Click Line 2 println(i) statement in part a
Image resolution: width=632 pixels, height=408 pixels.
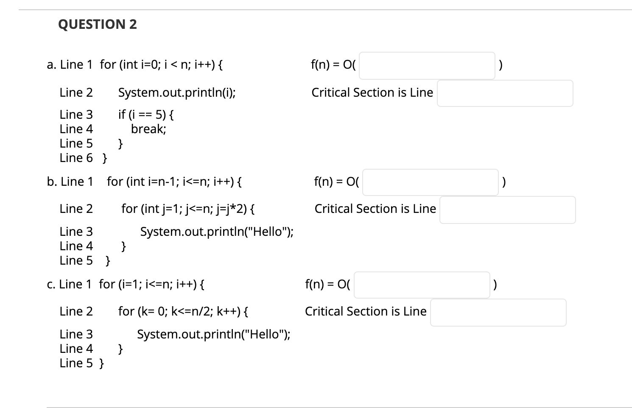pos(176,92)
